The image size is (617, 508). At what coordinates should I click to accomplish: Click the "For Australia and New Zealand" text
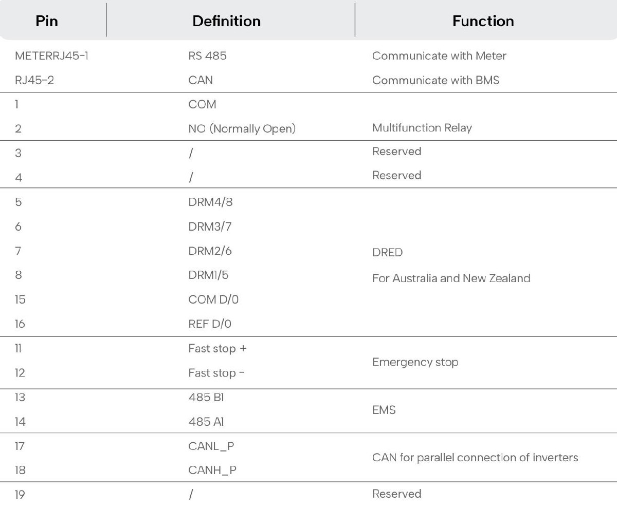451,278
